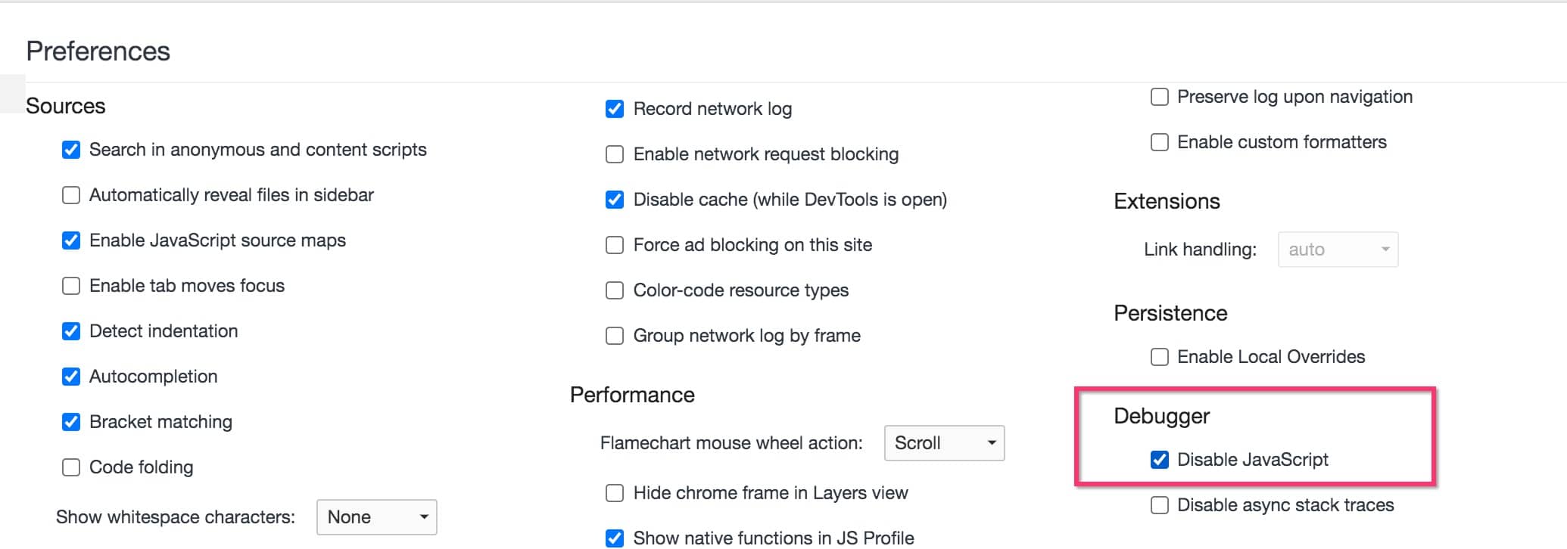The width and height of the screenshot is (1567, 549).
Task: Enable network request blocking
Action: (614, 154)
